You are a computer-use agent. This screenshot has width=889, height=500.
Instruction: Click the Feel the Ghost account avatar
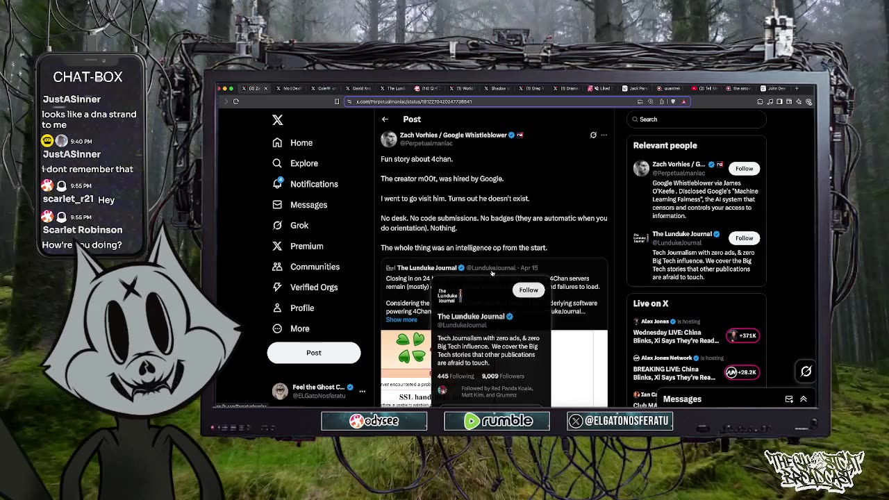click(280, 392)
